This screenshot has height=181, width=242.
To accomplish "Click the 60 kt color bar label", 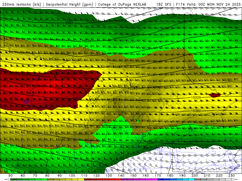I will click(23, 176).
